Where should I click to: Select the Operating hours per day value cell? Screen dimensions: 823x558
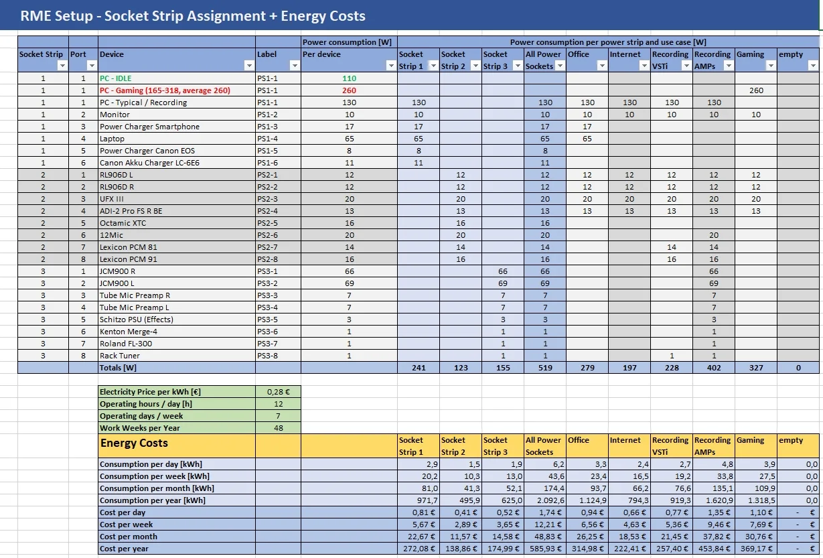point(278,404)
